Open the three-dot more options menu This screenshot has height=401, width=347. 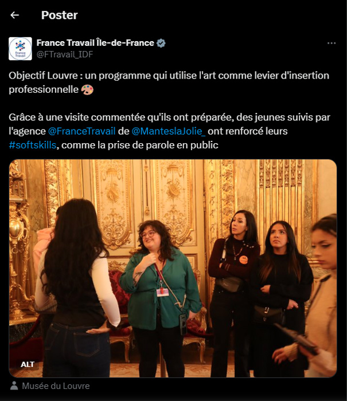click(x=332, y=43)
